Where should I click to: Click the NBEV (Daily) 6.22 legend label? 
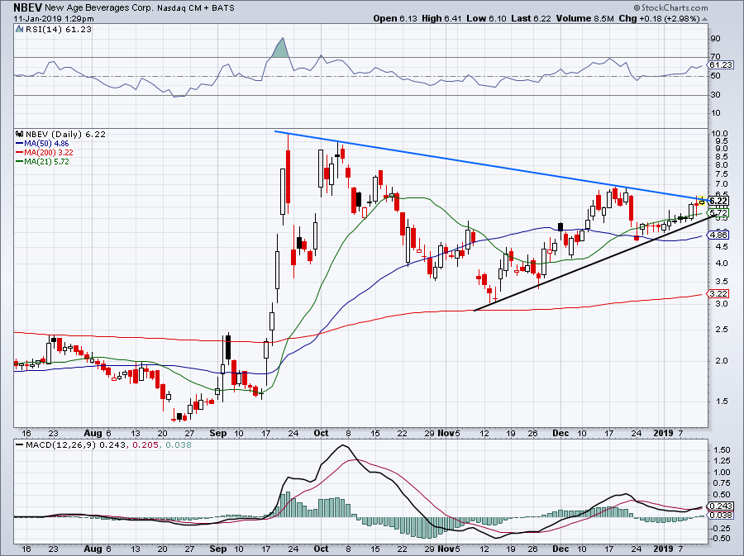pos(65,134)
